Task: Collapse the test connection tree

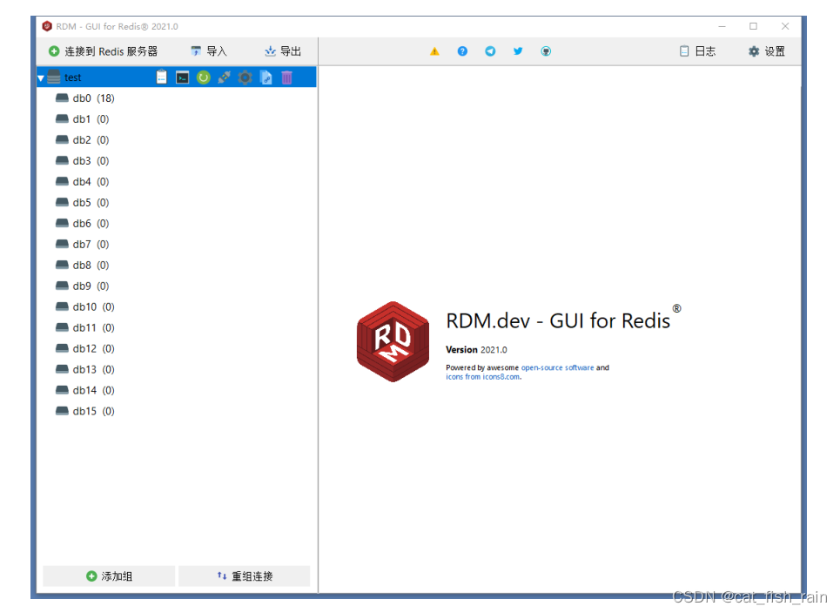Action: 40,77
